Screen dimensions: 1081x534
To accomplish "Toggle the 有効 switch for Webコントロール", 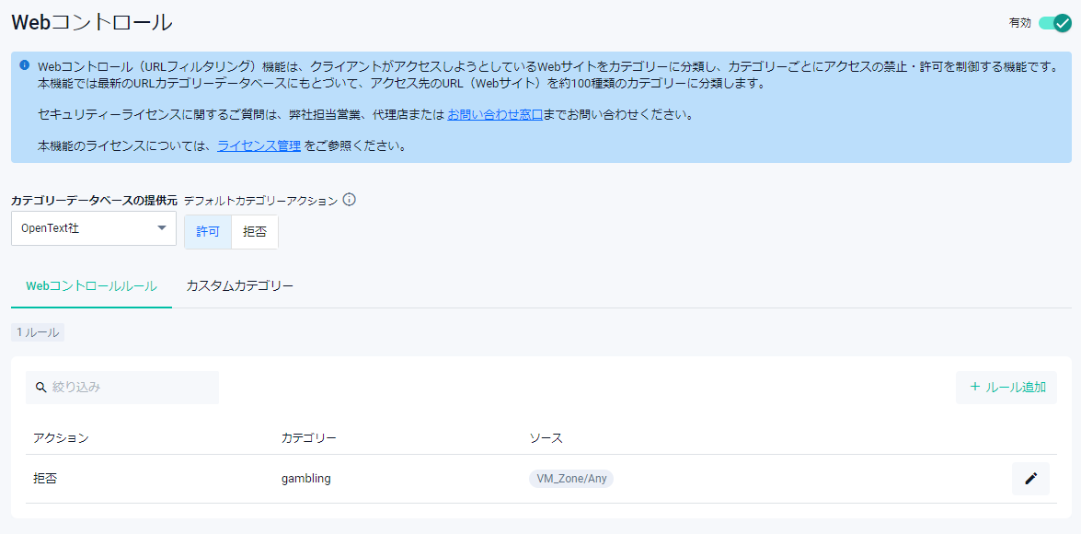I will point(1054,23).
